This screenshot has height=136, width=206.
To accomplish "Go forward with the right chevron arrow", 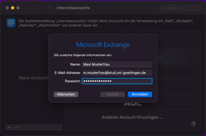I will (x=39, y=8).
